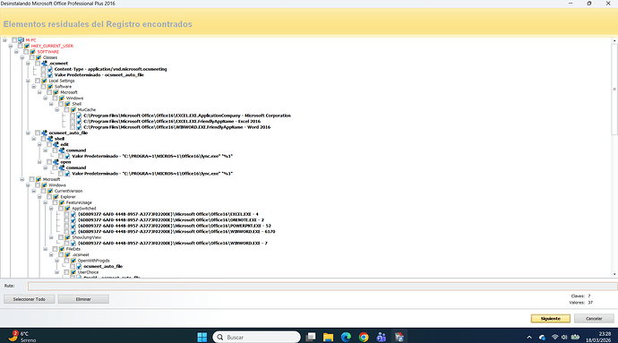The image size is (618, 343).
Task: Click the Explorer key icon
Action: click(56, 197)
